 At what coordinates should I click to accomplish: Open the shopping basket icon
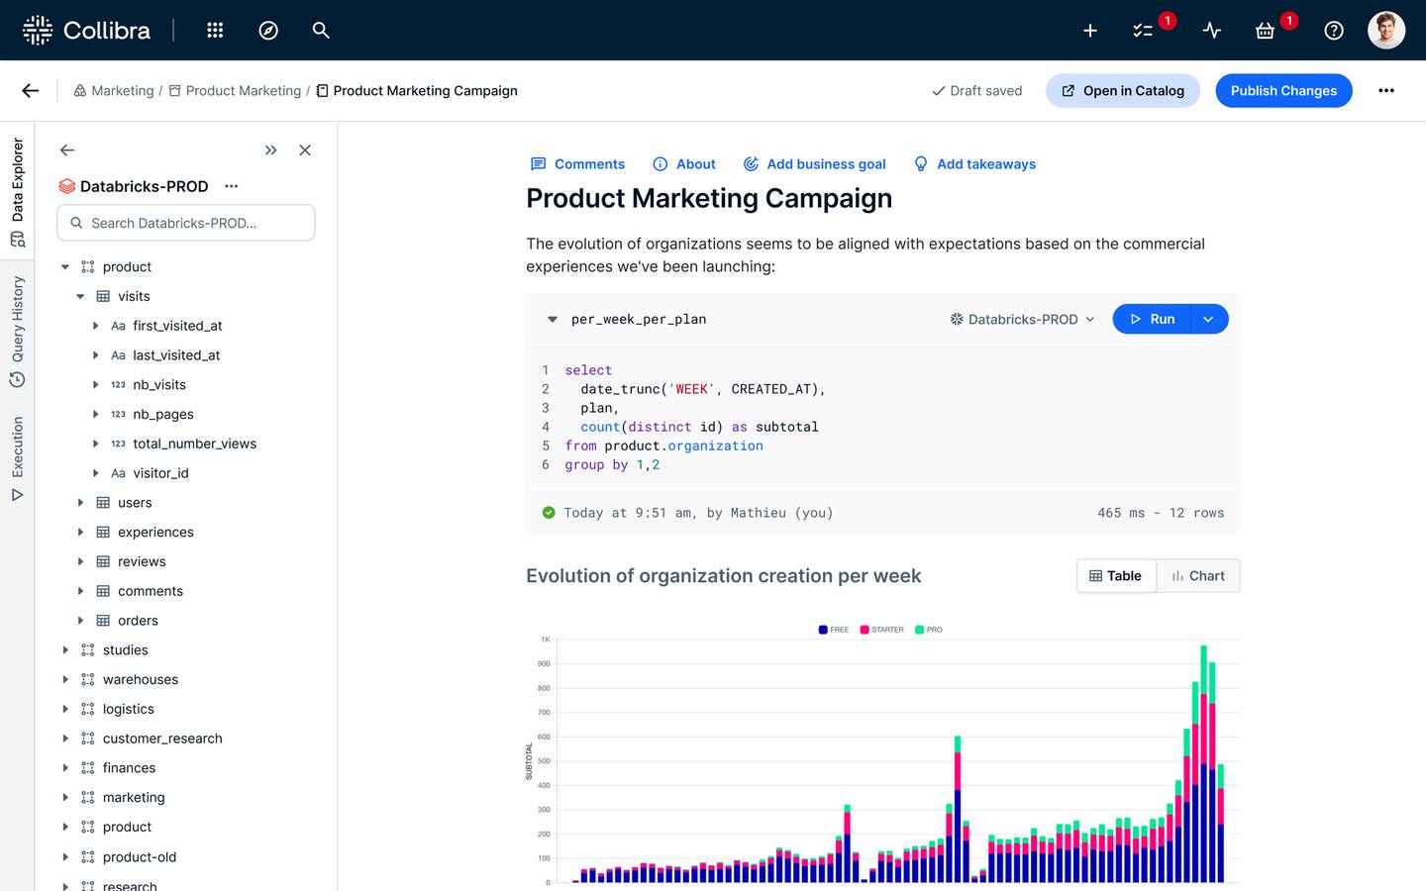[x=1265, y=31]
